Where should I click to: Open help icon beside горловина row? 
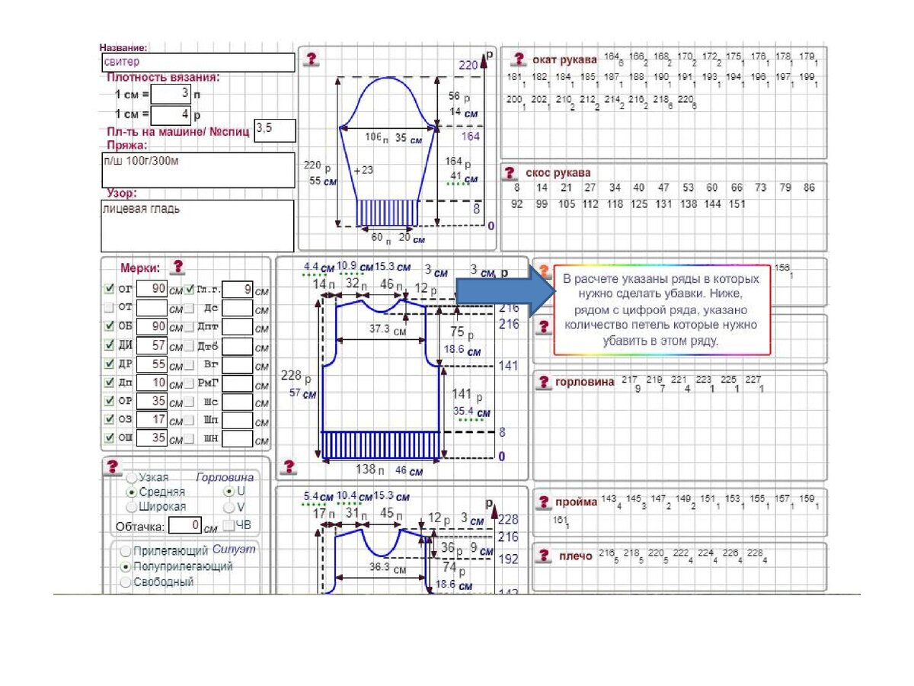coord(543,383)
